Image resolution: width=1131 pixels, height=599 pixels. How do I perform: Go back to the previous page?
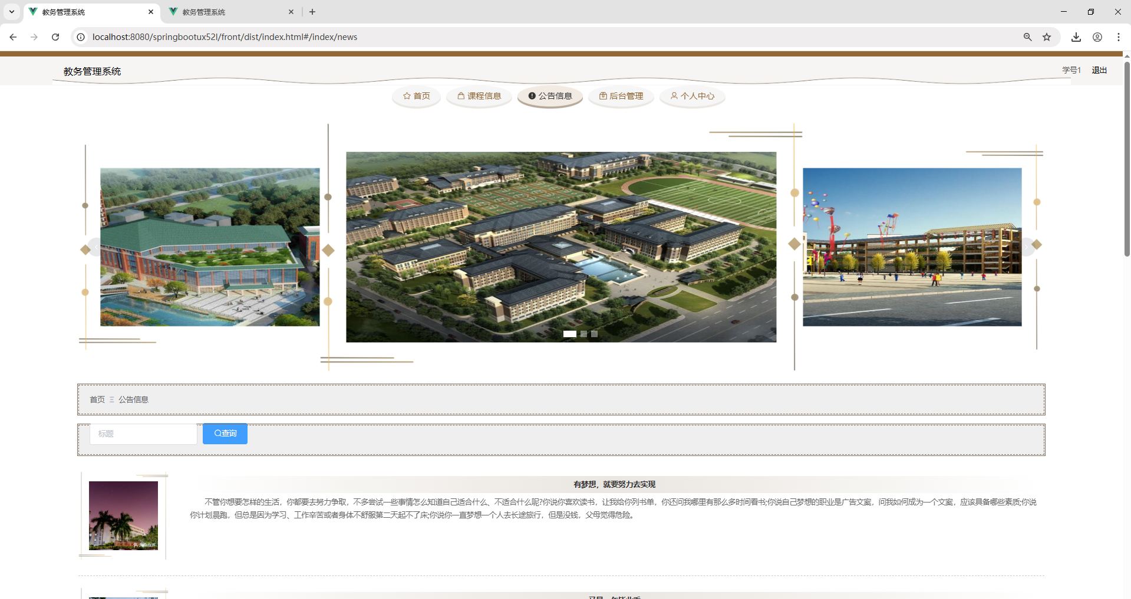[13, 37]
